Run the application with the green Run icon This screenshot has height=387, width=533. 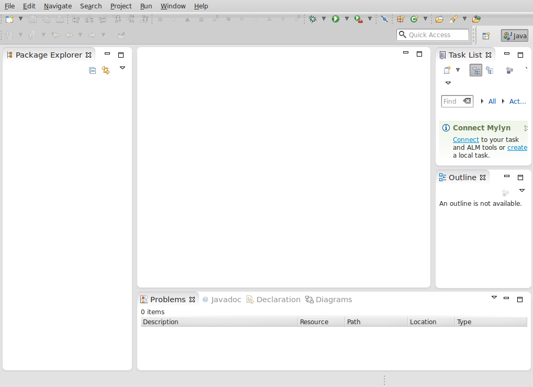(336, 18)
